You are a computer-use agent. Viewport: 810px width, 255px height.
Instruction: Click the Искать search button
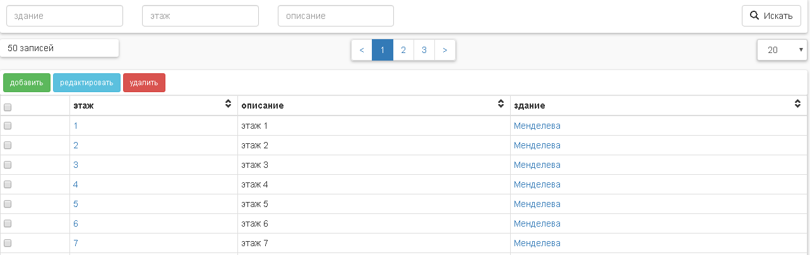[x=771, y=16]
